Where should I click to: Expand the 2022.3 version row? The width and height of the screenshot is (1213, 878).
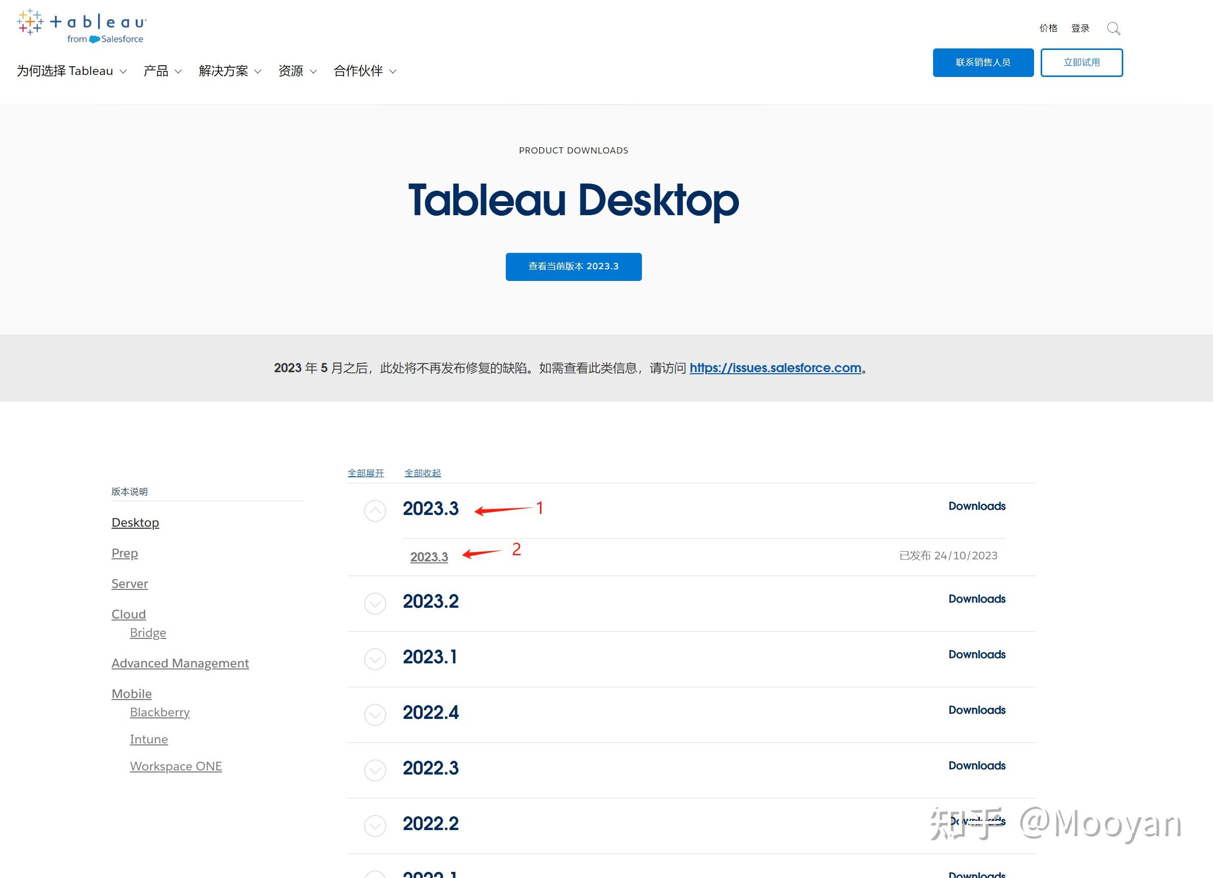[375, 770]
